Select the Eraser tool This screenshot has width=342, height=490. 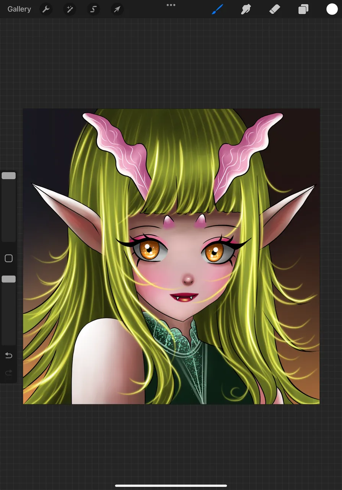point(275,9)
